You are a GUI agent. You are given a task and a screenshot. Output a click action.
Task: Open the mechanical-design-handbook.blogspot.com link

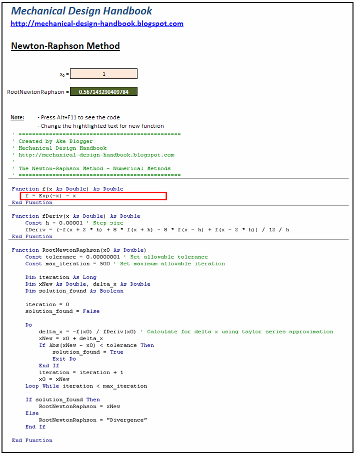click(97, 23)
